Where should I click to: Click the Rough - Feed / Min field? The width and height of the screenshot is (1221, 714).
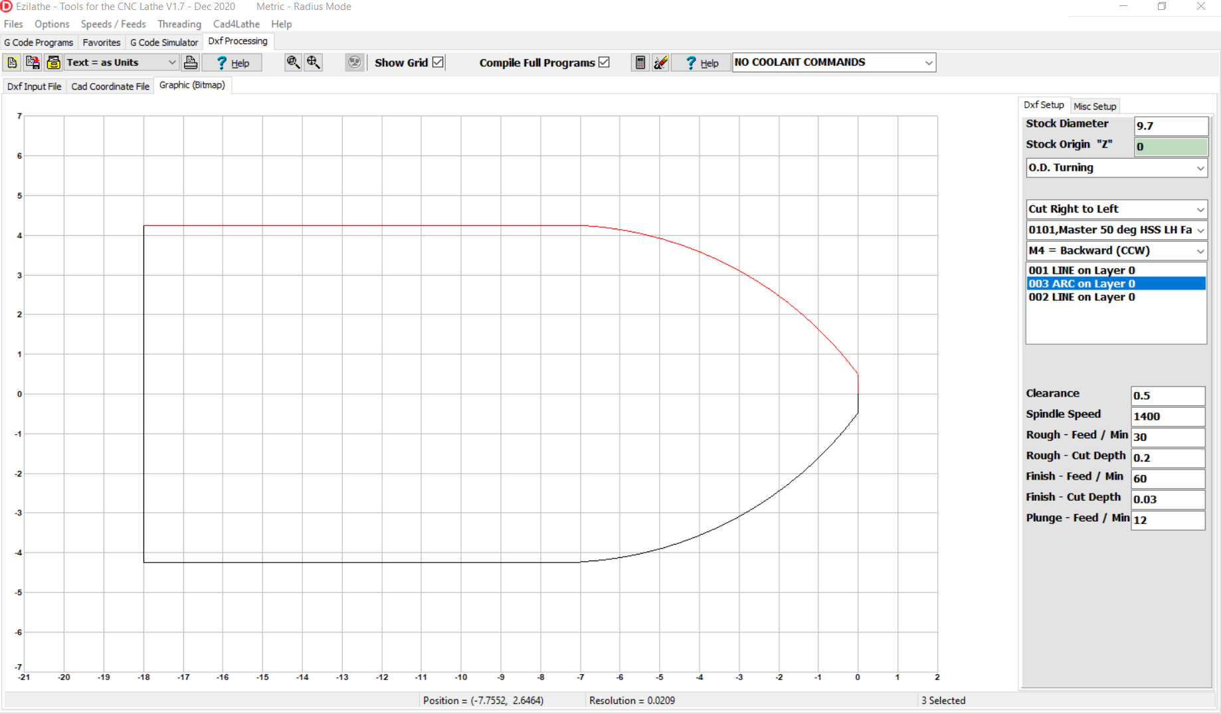[x=1168, y=437]
